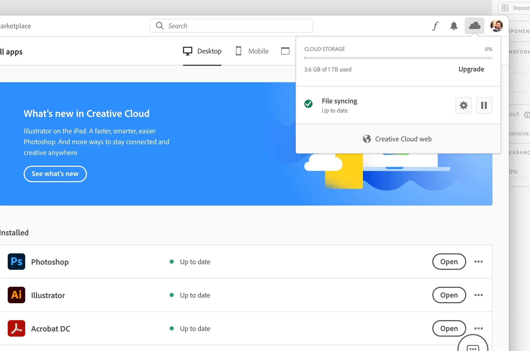Switch to the Desktop tab
Viewport: 530px width, 351px height.
(202, 51)
